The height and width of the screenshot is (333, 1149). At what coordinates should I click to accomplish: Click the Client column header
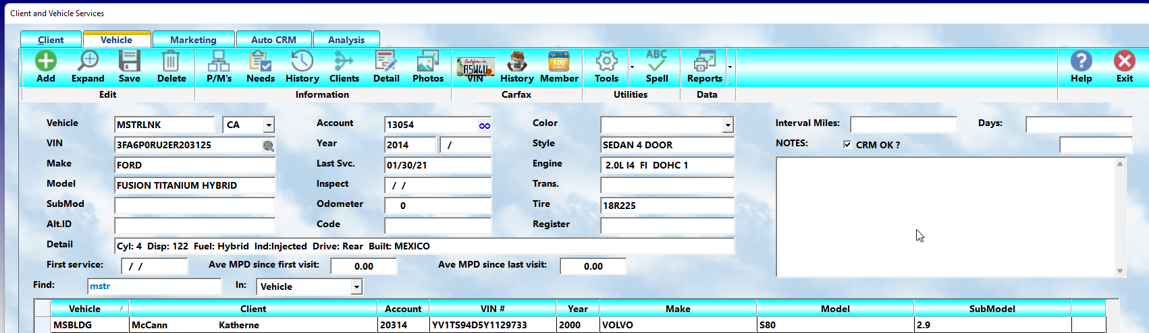[x=253, y=309]
